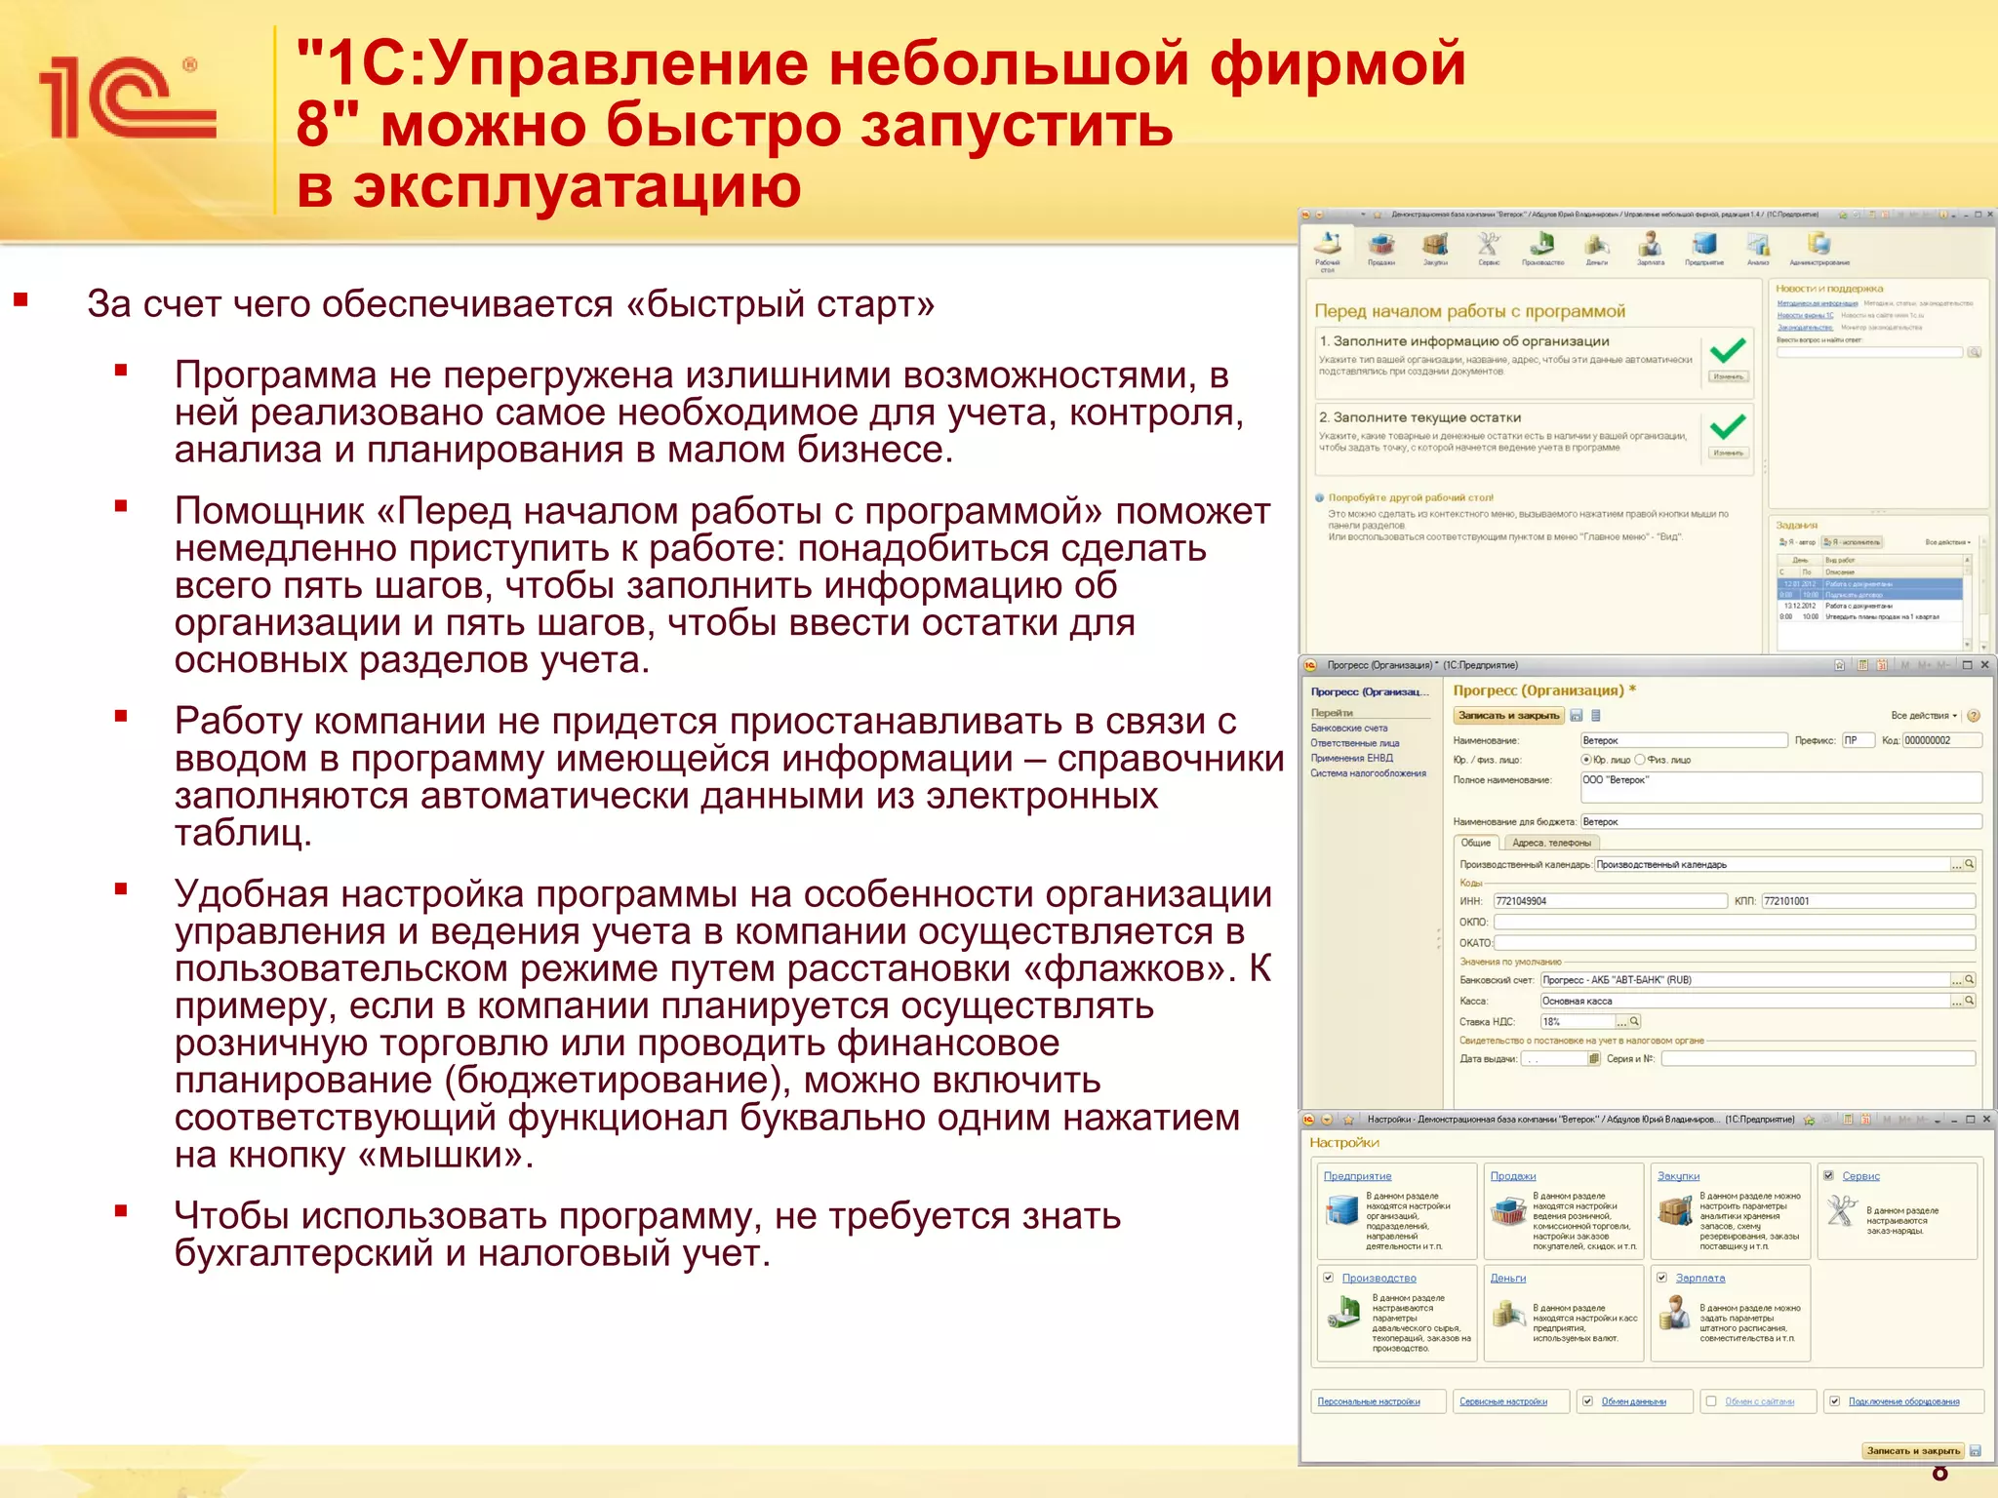The width and height of the screenshot is (1998, 1498).
Task: Open the Продажи section in top window toolbar
Action: [x=1381, y=250]
